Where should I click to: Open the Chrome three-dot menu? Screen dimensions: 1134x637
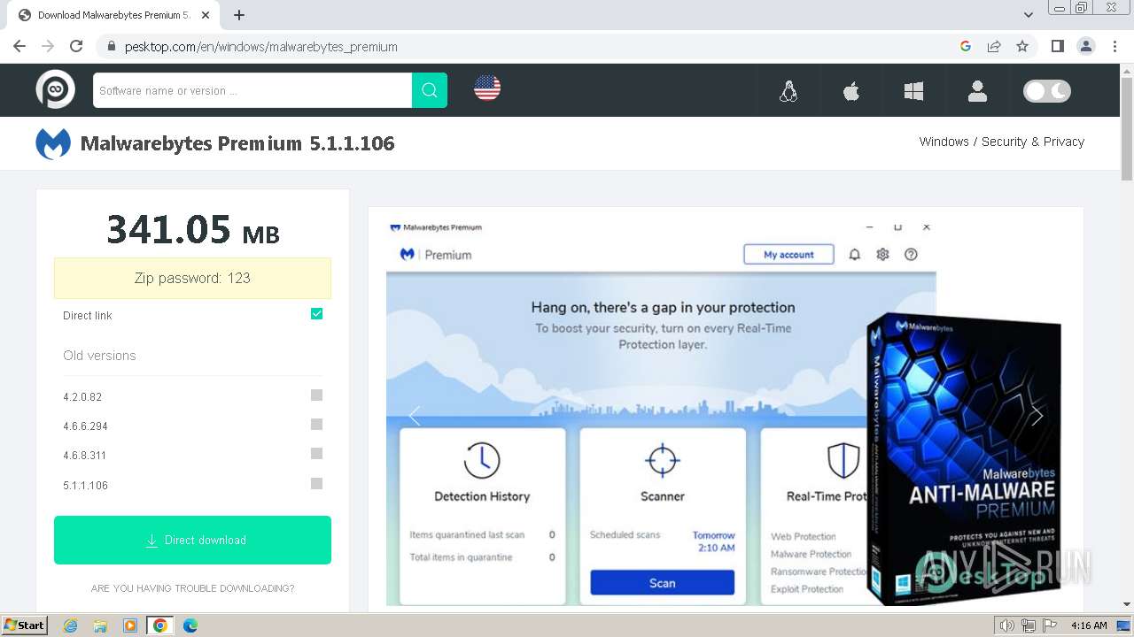pos(1115,46)
